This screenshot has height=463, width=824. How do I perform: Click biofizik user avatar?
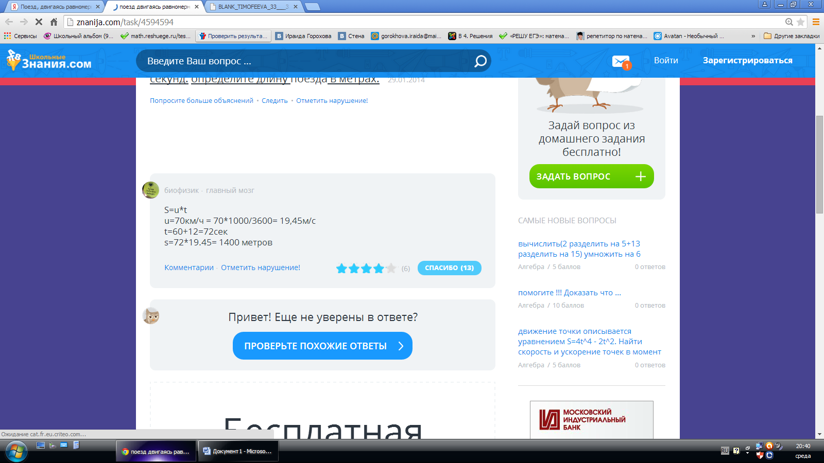pyautogui.click(x=150, y=190)
